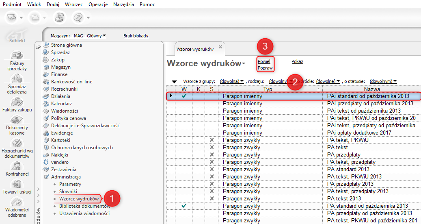Toggle S mark on PA tekst, PKWiU row
This screenshot has height=224, width=421.
(x=211, y=140)
